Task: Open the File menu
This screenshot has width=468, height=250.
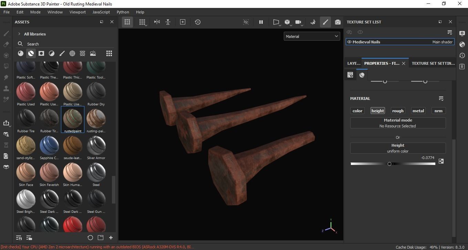Action: pyautogui.click(x=7, y=12)
